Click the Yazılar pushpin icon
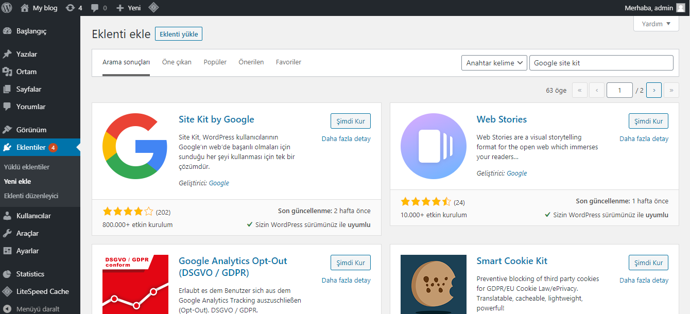 pos(7,54)
